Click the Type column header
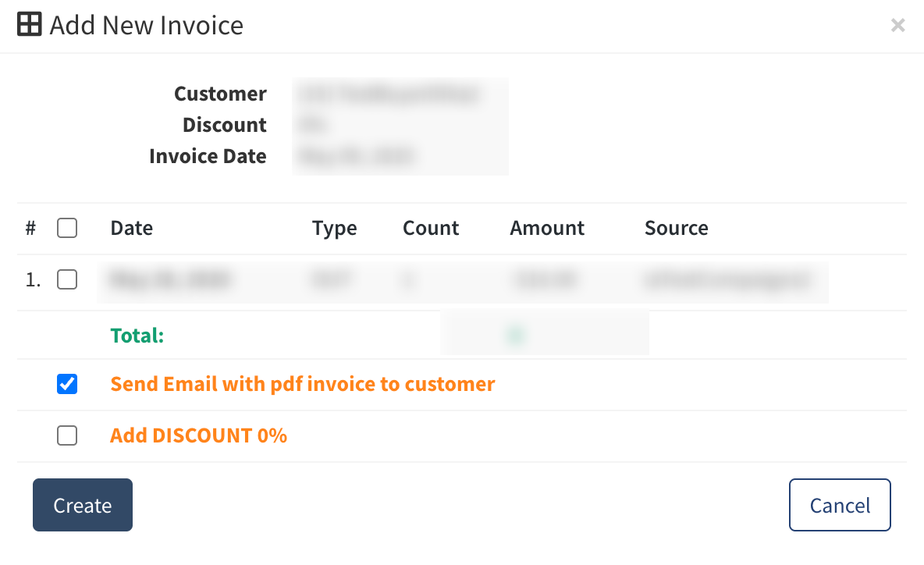This screenshot has width=924, height=565. click(334, 228)
